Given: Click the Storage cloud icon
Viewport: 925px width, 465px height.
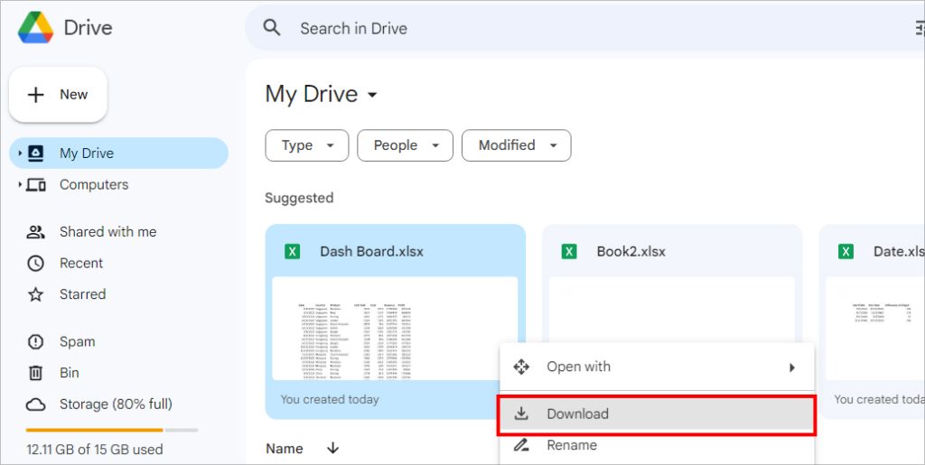Looking at the screenshot, I should (36, 405).
